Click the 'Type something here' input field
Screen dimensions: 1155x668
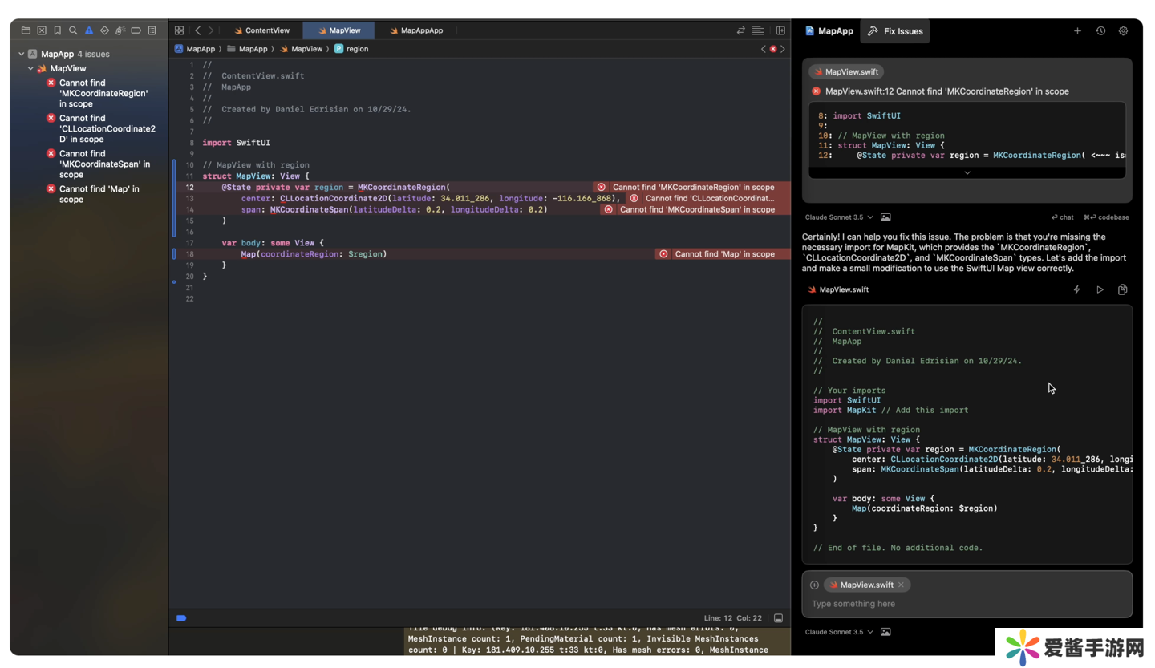coord(967,604)
